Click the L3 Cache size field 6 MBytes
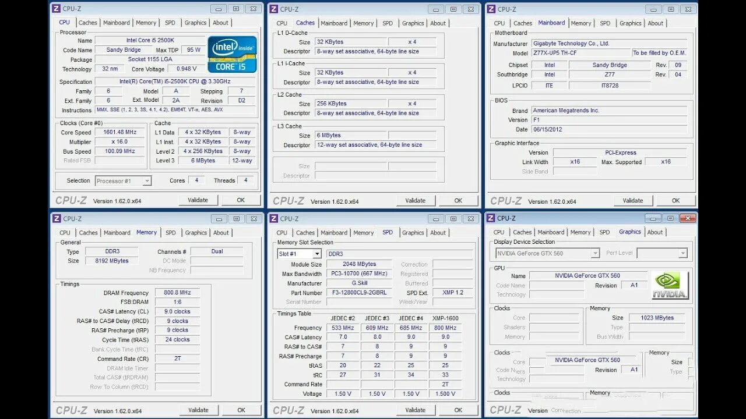The height and width of the screenshot is (419, 746). (351, 136)
